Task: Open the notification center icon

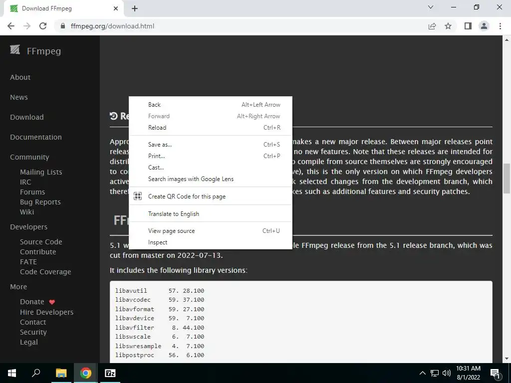Action: pyautogui.click(x=496, y=374)
